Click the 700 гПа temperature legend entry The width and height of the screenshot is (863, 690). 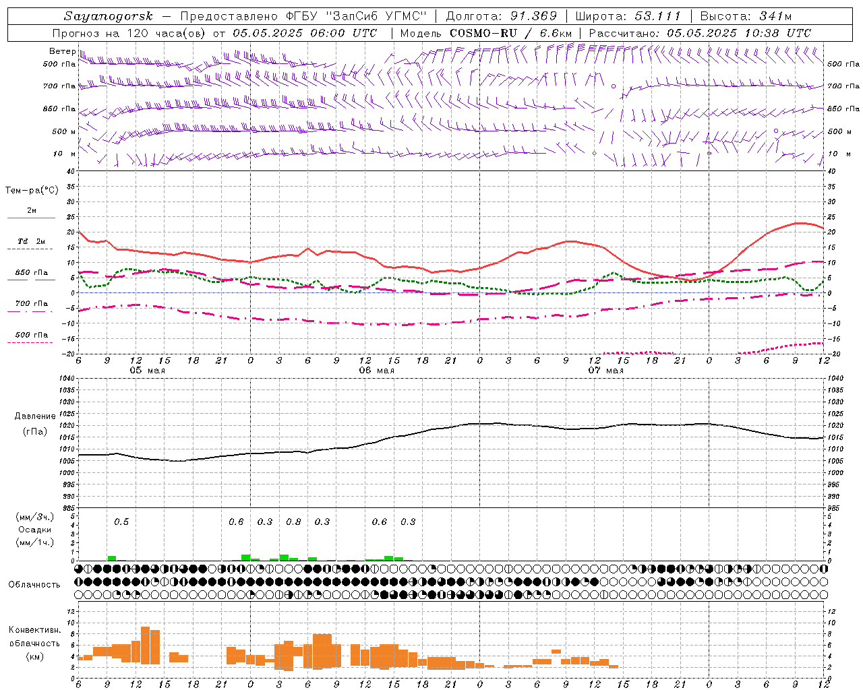click(32, 303)
